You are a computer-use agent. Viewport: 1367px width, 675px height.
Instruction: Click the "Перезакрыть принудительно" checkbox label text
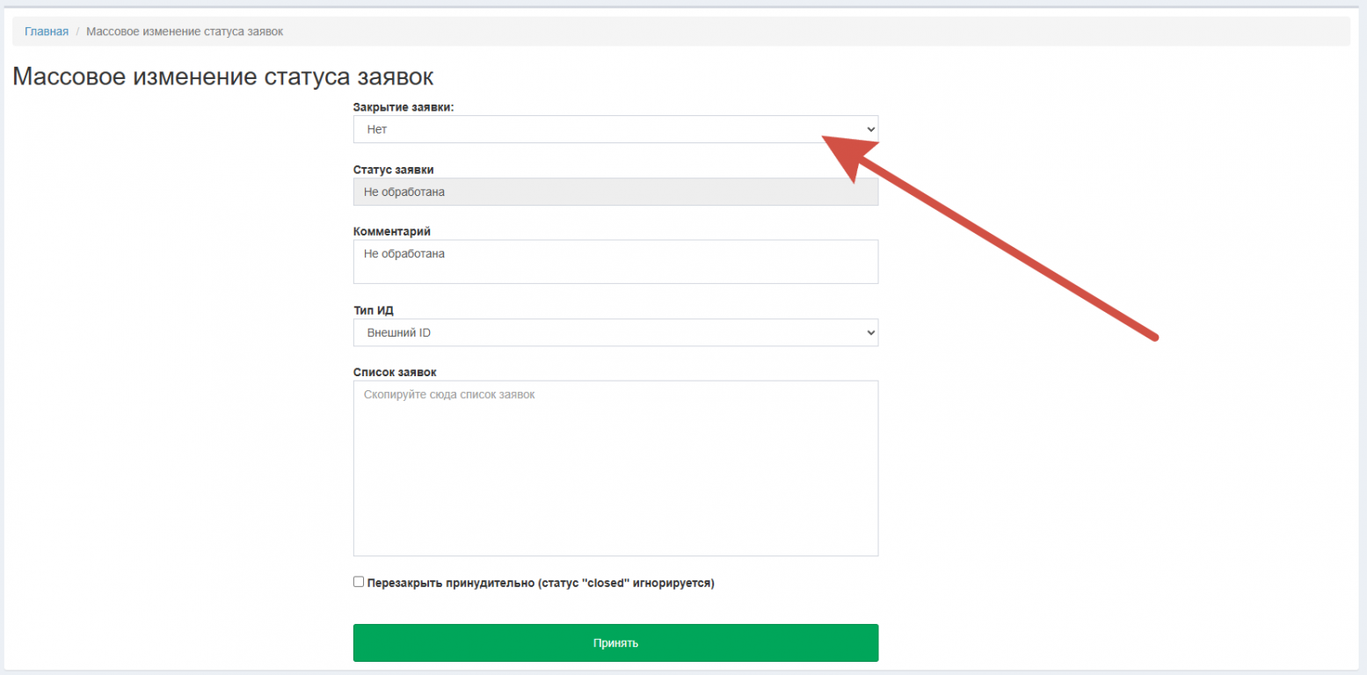pos(541,583)
